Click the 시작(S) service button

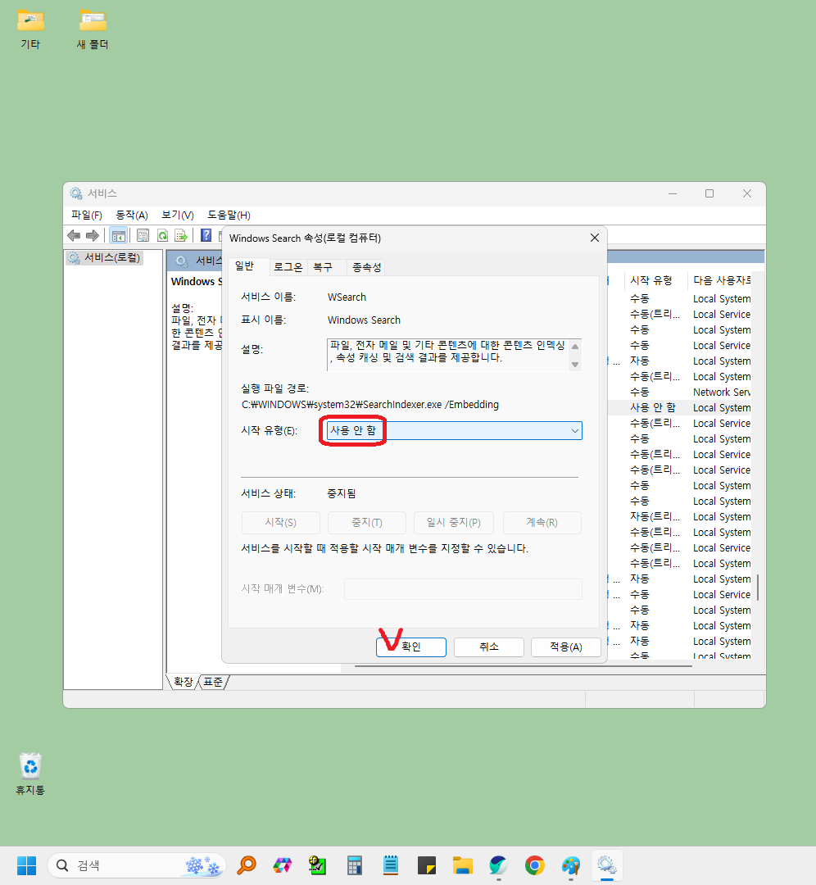coord(280,523)
